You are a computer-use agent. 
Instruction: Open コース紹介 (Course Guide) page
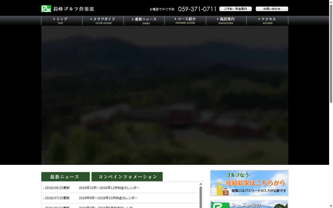[x=185, y=21]
